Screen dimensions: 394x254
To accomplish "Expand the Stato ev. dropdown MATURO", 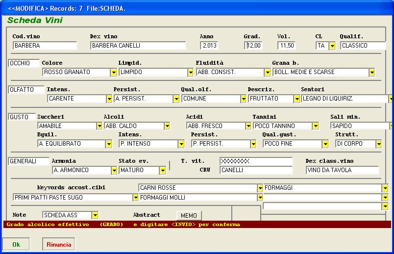I will [162, 171].
